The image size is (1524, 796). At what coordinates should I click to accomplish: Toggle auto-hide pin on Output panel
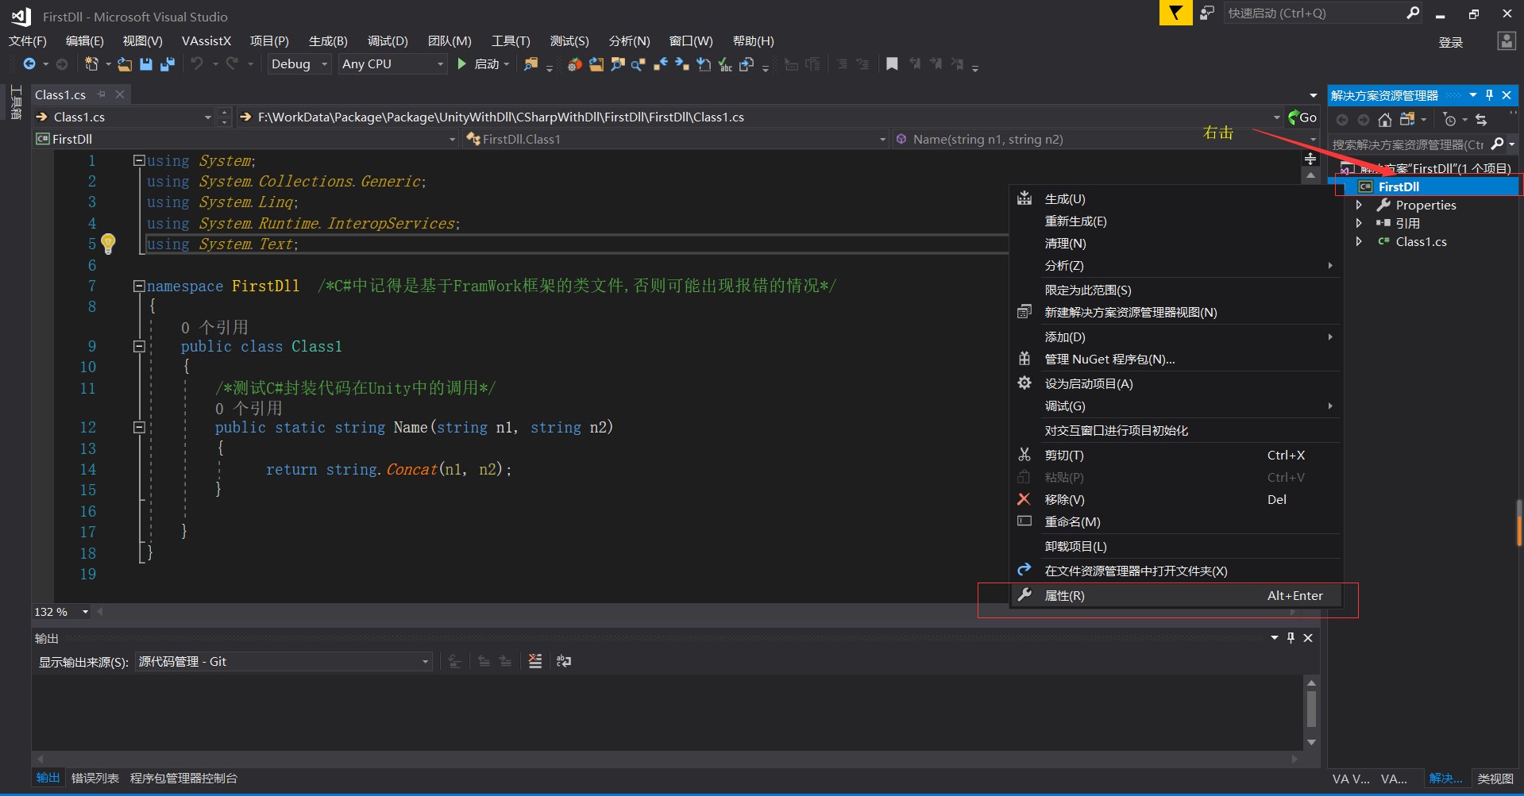1291,637
